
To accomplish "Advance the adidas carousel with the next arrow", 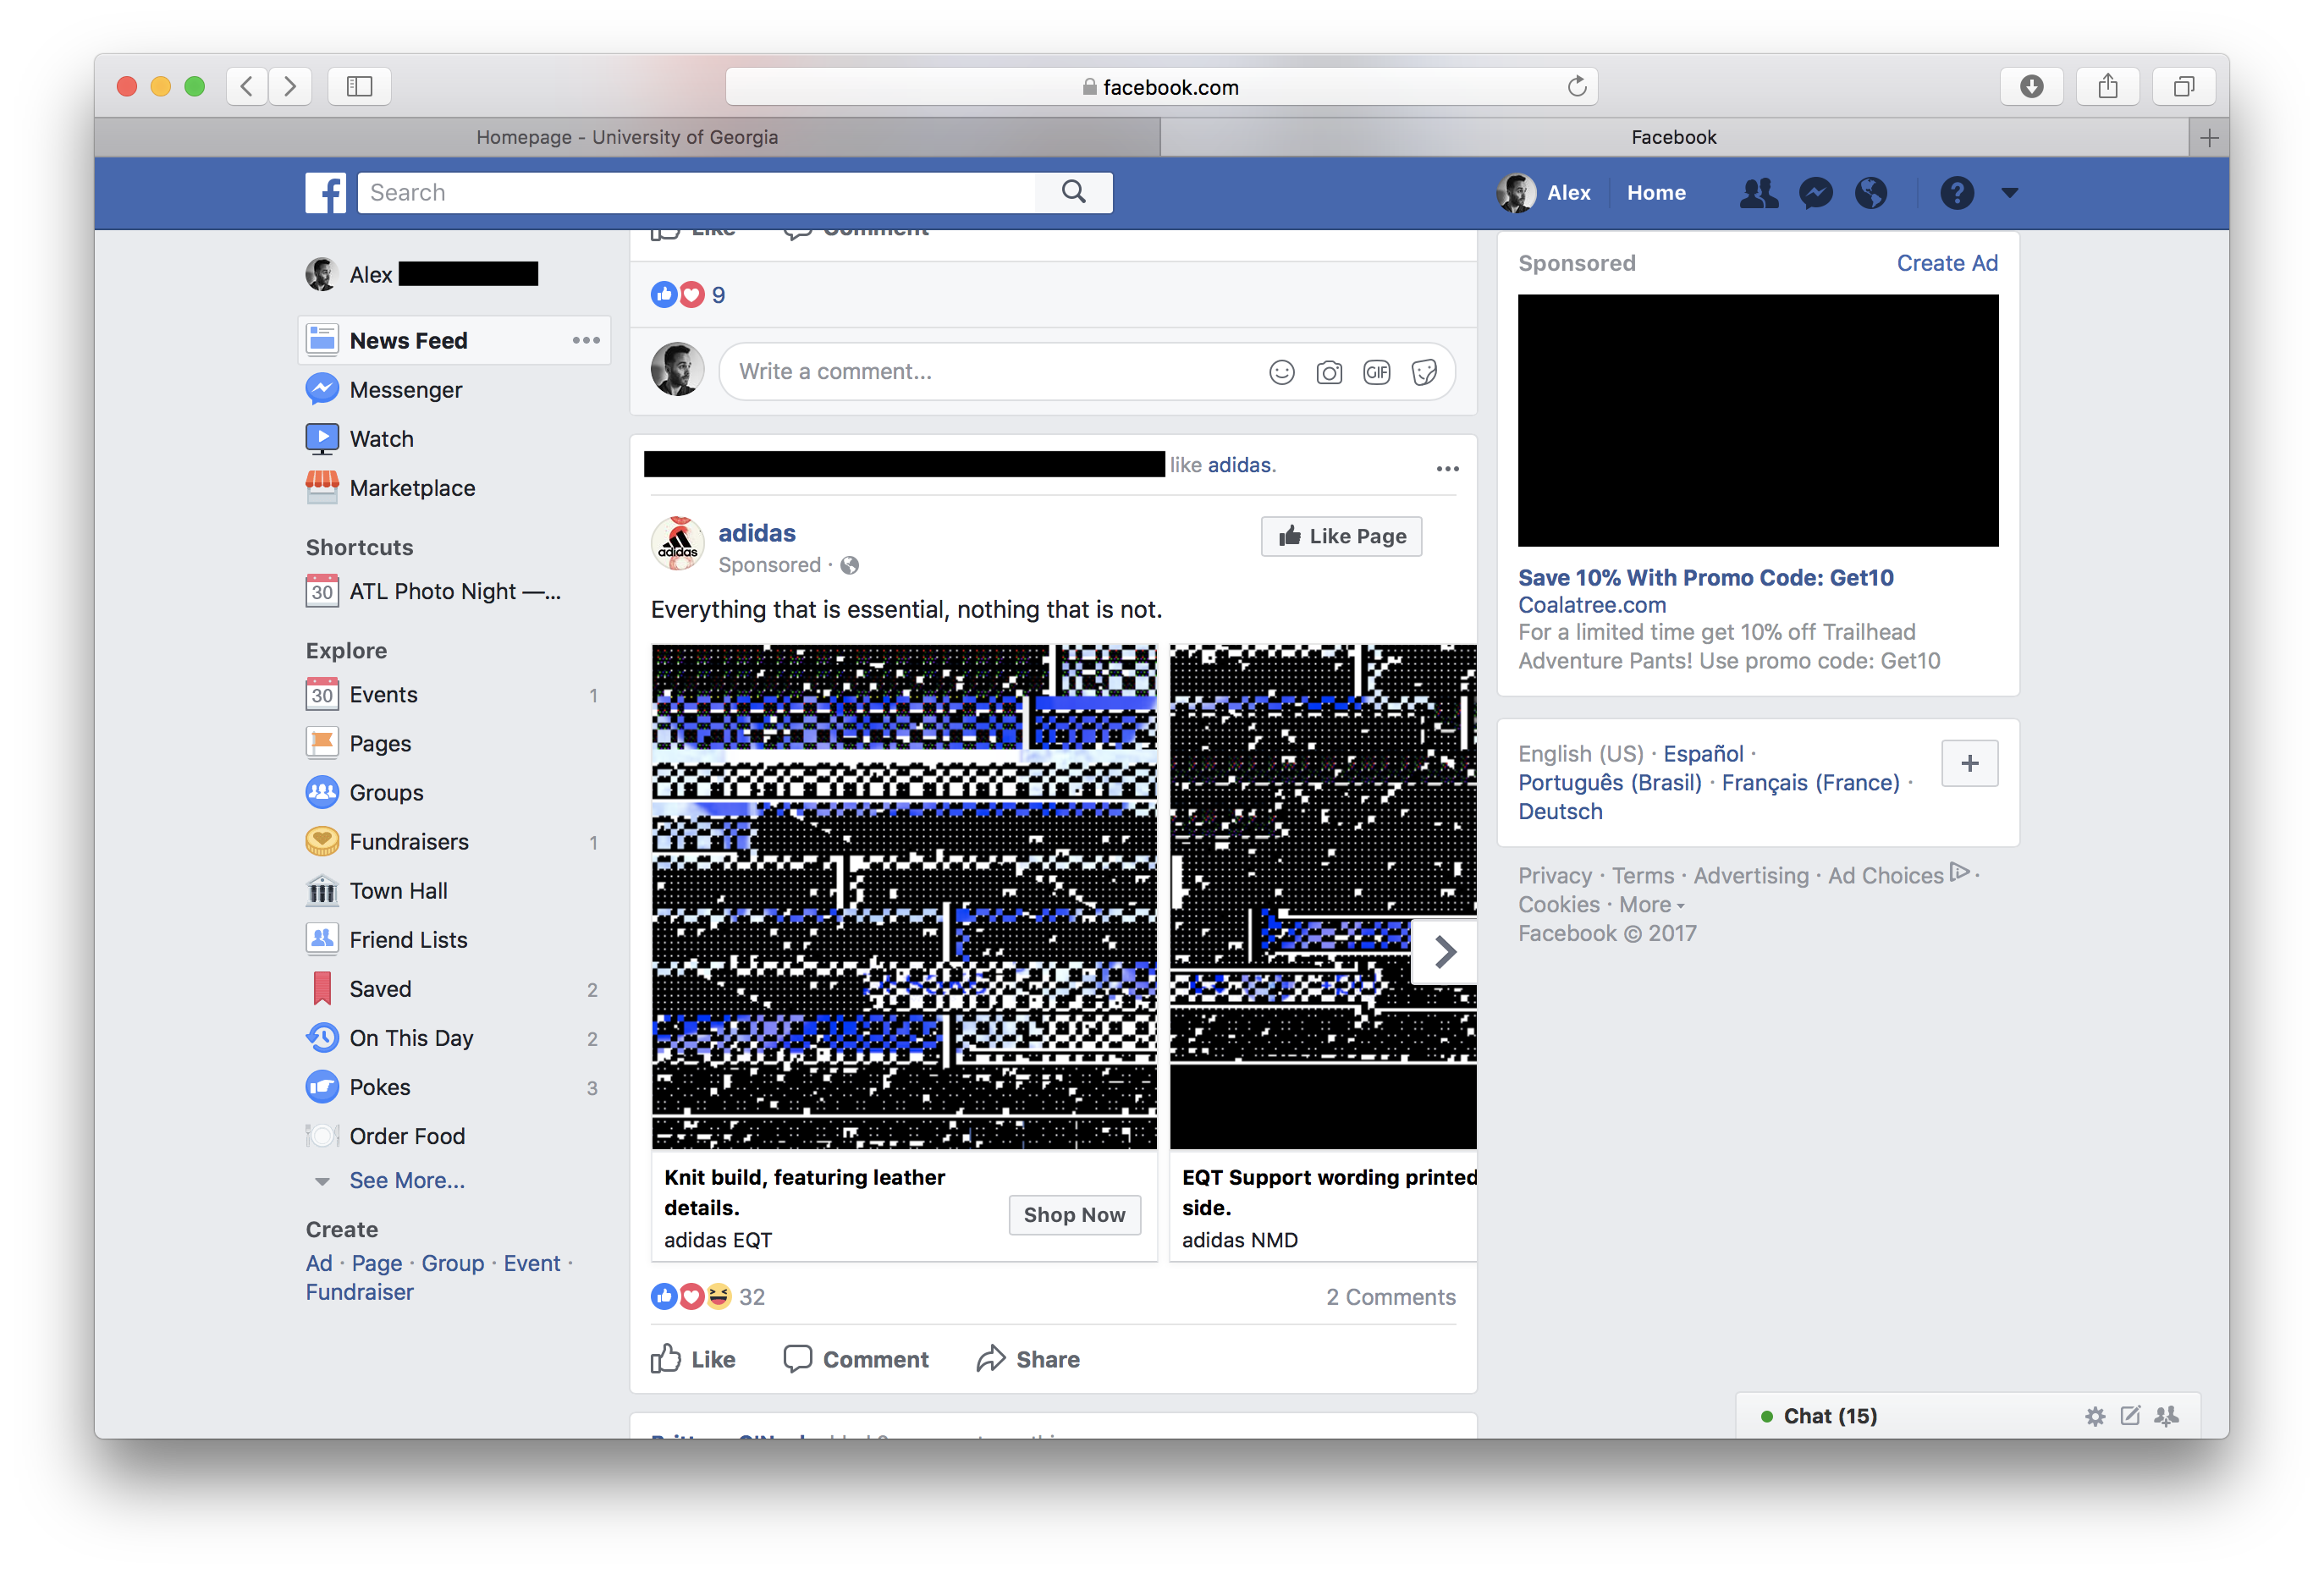I will [x=1443, y=951].
